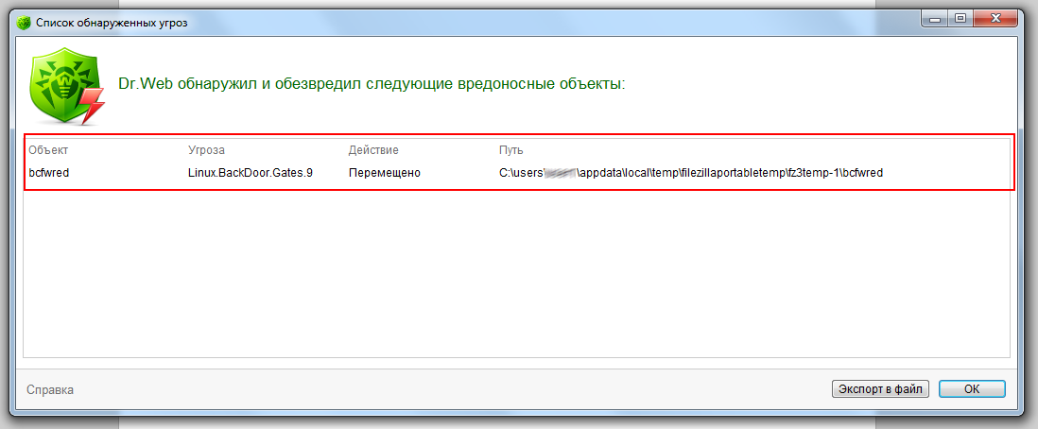The width and height of the screenshot is (1038, 429).
Task: Open the Справка help link
Action: (50, 390)
